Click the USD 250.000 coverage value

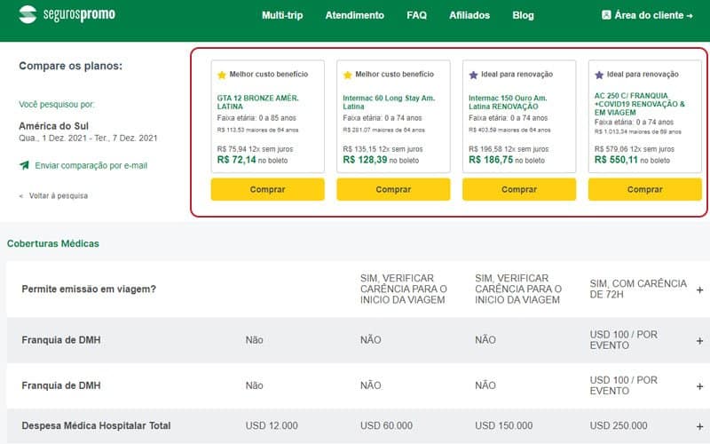618,425
